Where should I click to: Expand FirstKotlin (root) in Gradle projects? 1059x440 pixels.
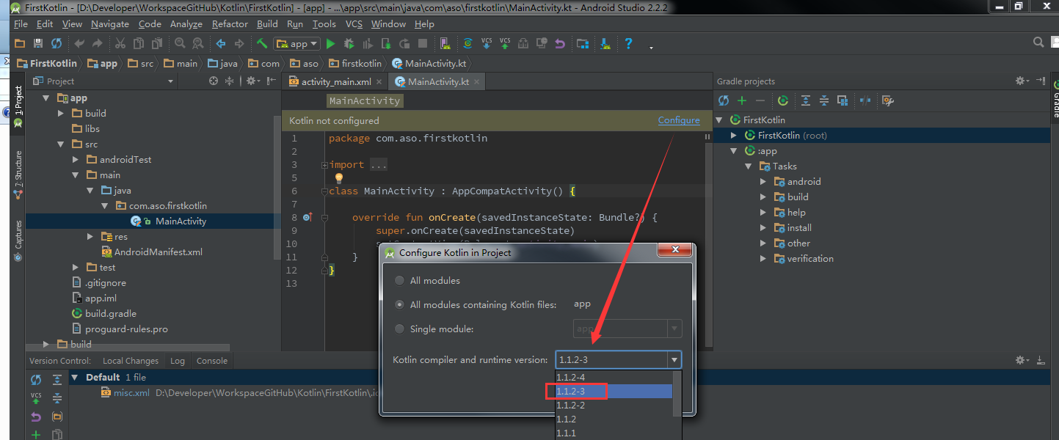click(734, 135)
